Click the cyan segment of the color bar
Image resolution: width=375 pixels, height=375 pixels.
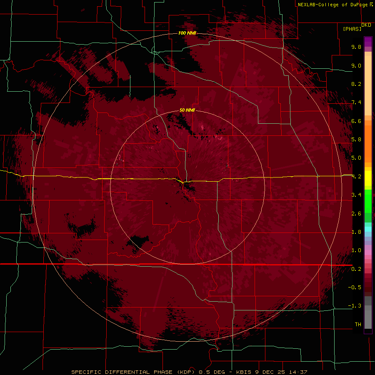tap(368, 229)
